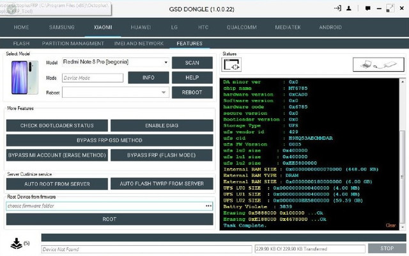Click BYPASS FRP GSD METHOD button

[x=109, y=140]
